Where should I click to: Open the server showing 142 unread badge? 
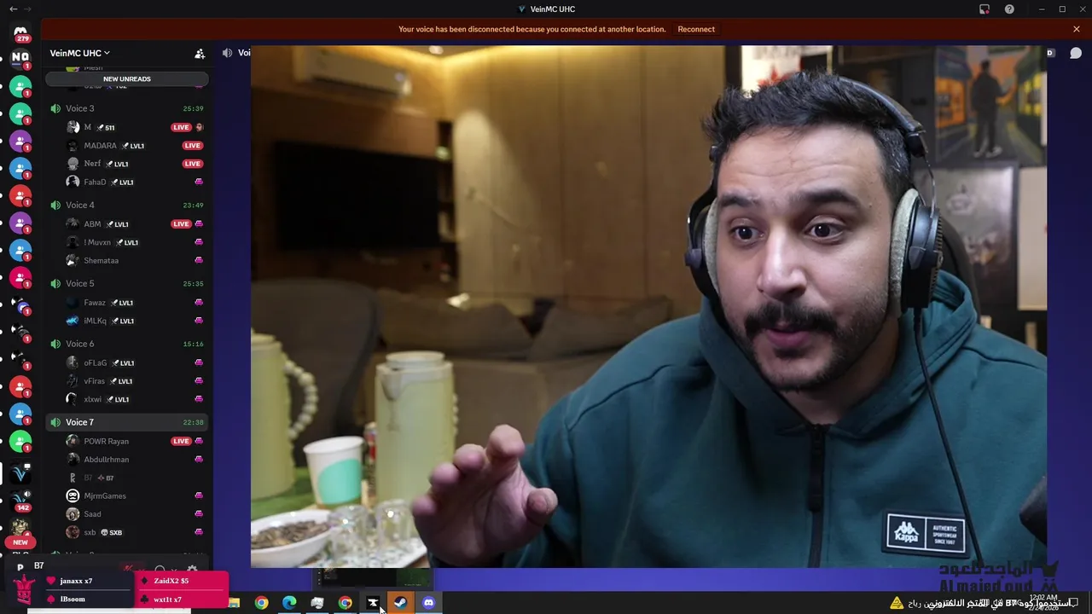(20, 500)
